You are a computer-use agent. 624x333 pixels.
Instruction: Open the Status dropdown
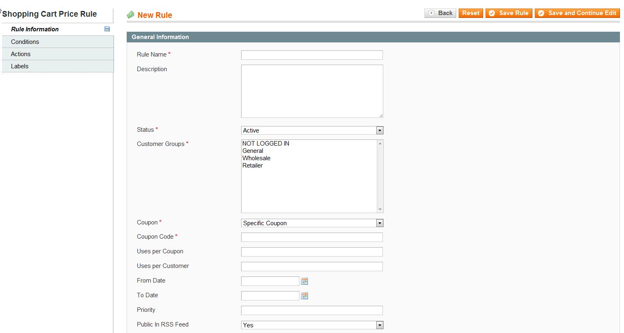click(x=312, y=131)
